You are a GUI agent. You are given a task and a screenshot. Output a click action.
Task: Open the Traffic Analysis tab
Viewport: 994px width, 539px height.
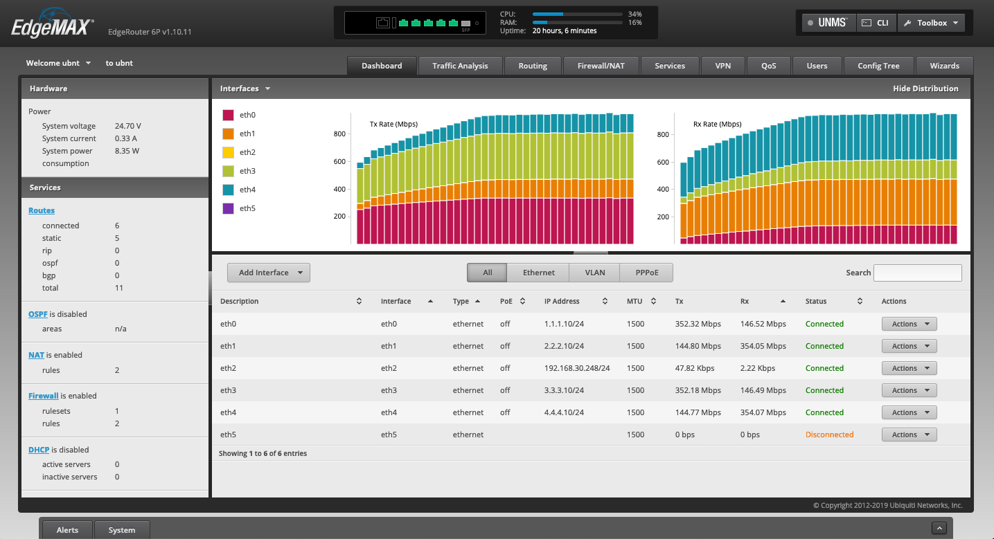coord(460,66)
